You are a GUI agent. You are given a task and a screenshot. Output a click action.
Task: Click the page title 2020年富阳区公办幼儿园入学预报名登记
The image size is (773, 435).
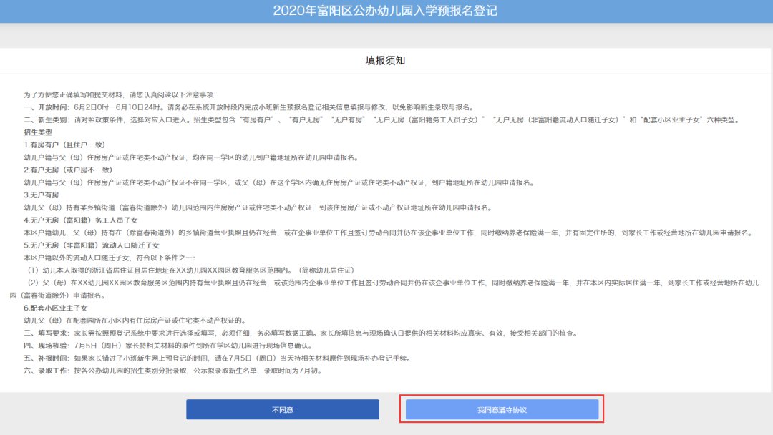[x=385, y=11]
